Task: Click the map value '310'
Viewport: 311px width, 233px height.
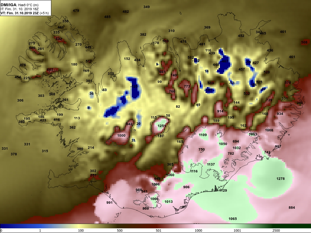Action: point(171,31)
